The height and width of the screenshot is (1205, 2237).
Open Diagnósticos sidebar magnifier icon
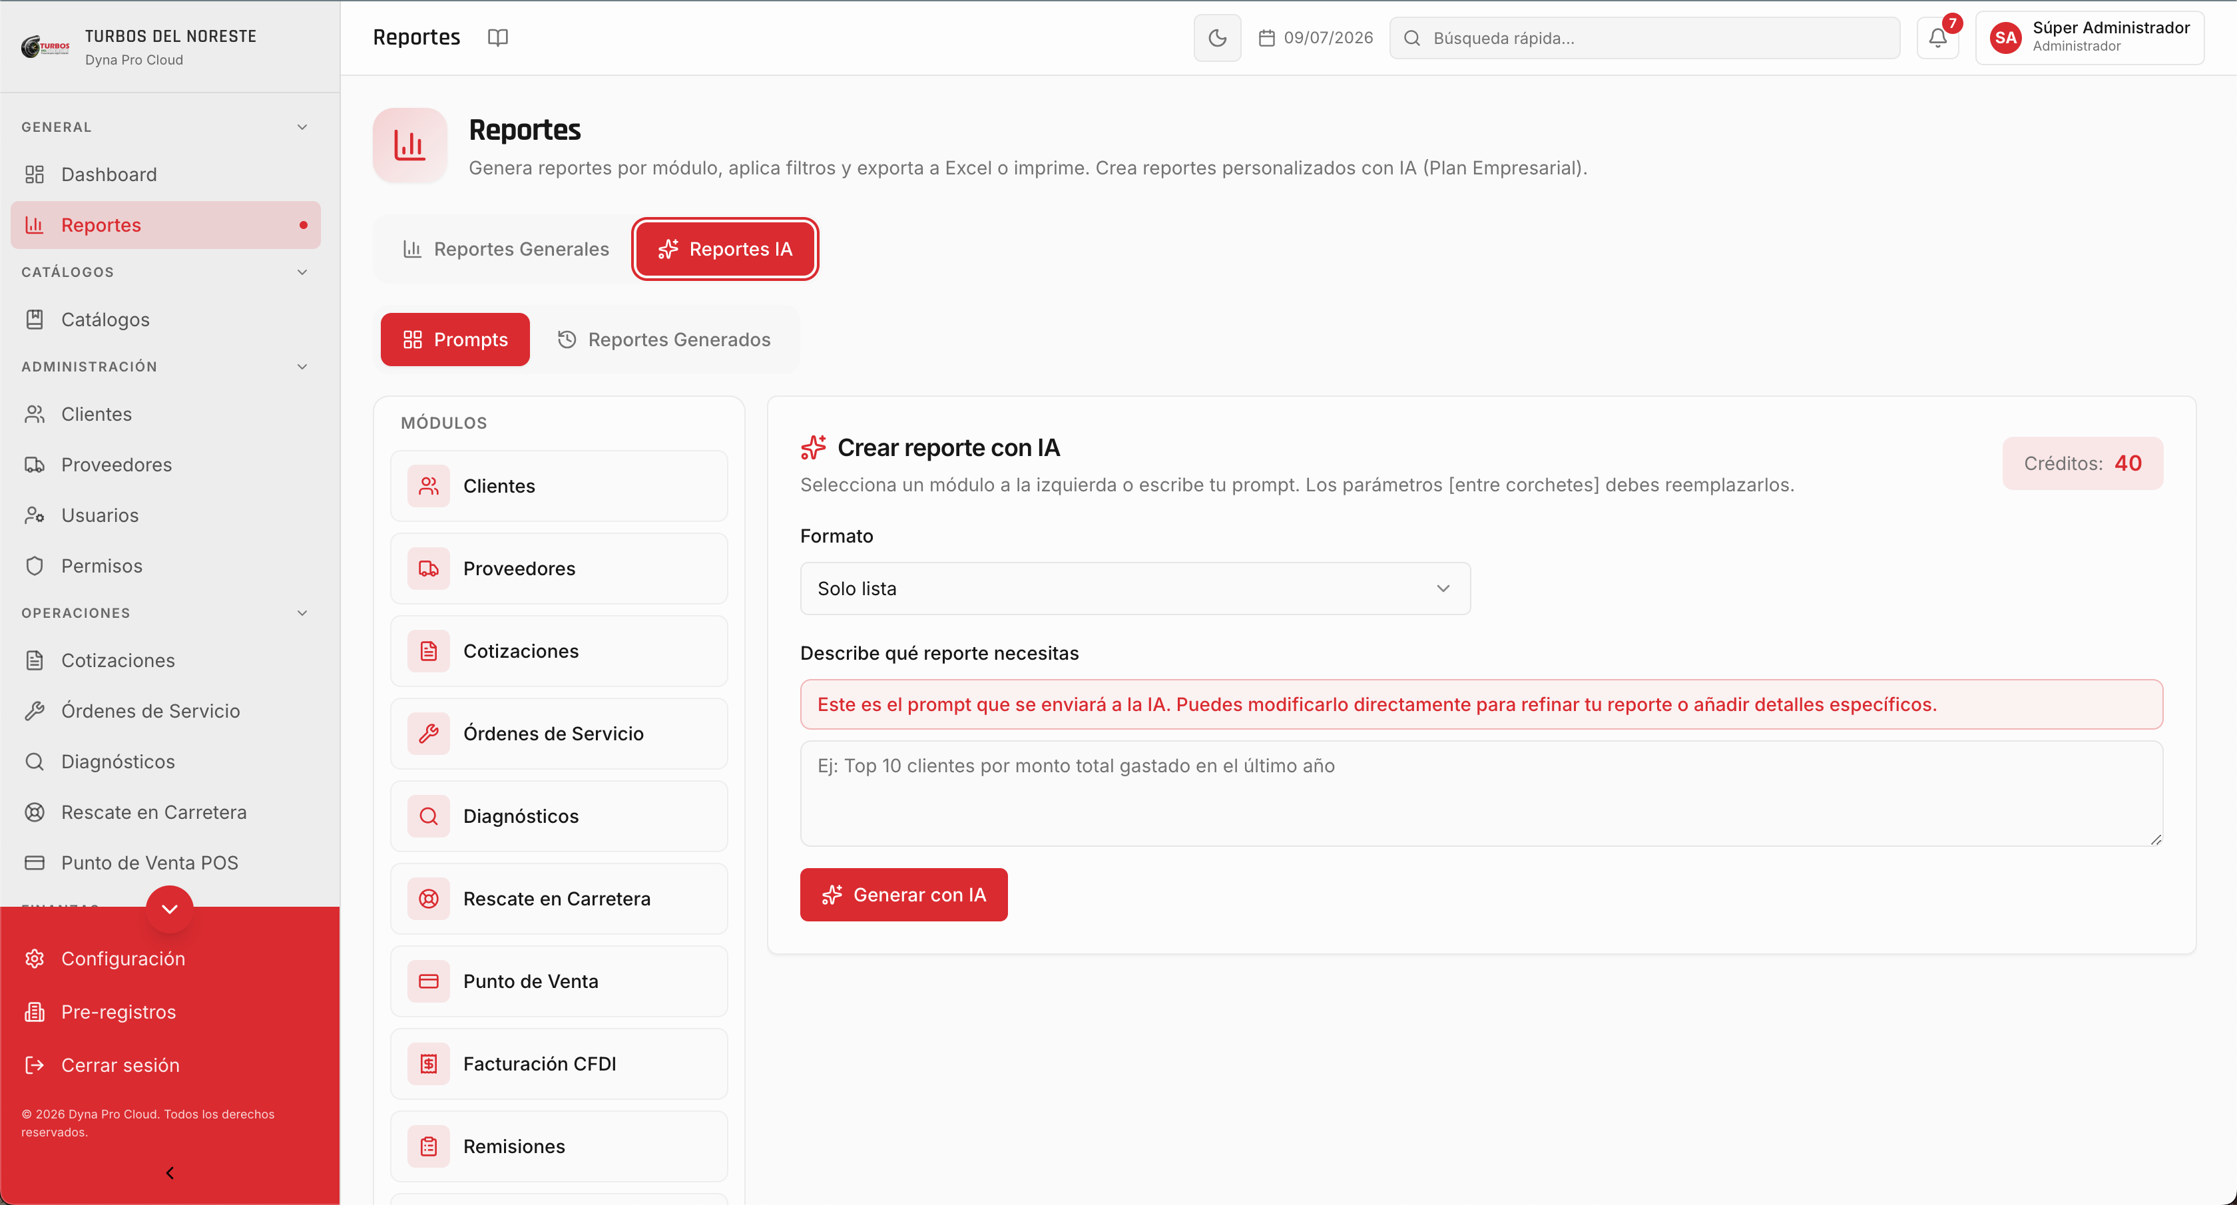click(35, 762)
